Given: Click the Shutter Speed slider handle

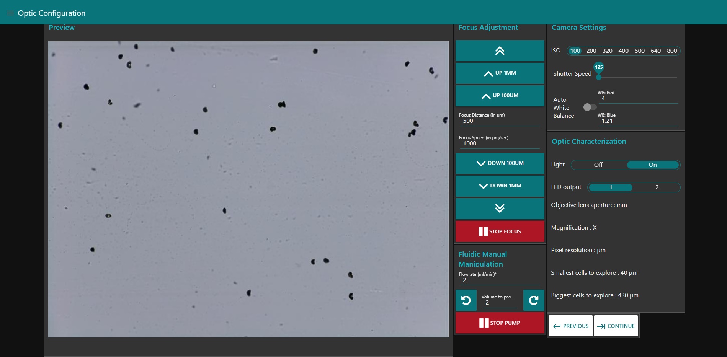Looking at the screenshot, I should coord(599,77).
